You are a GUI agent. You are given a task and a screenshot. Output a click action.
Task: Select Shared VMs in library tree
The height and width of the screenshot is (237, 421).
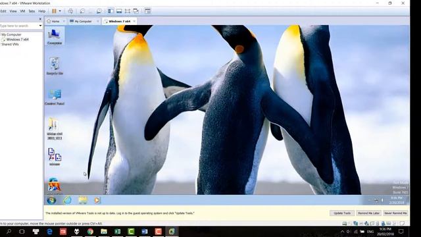coord(11,44)
